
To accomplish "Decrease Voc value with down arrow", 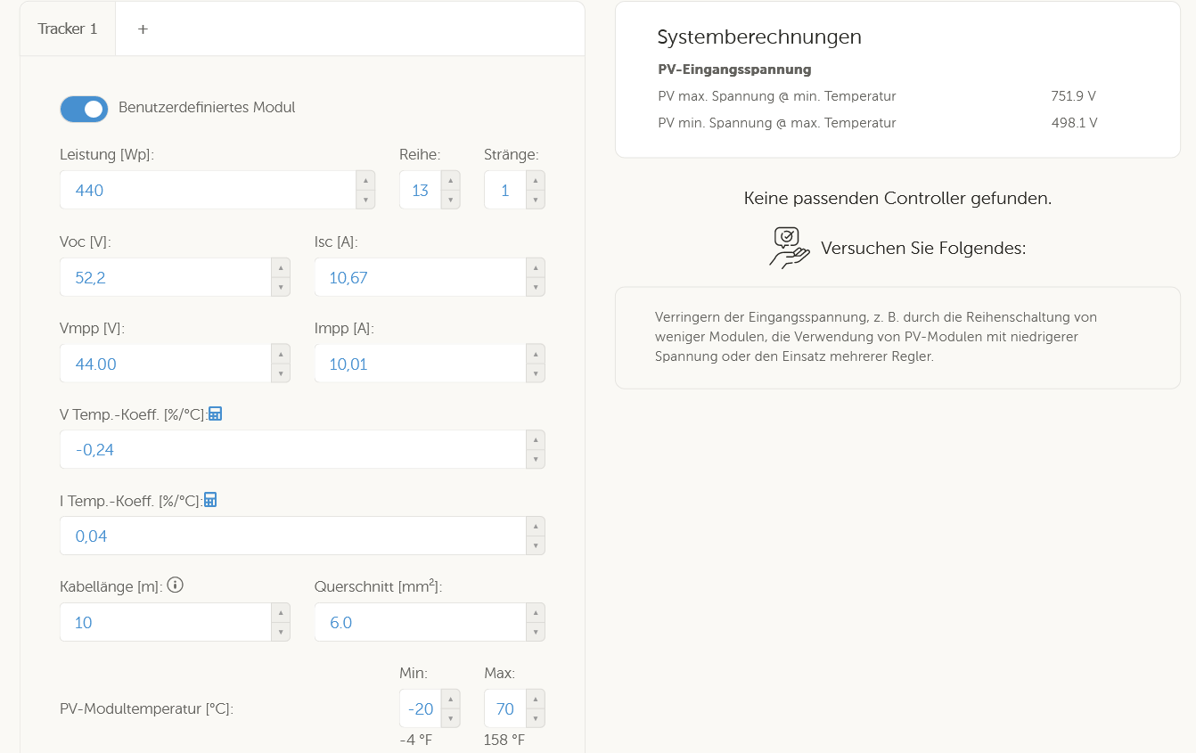I will point(281,287).
